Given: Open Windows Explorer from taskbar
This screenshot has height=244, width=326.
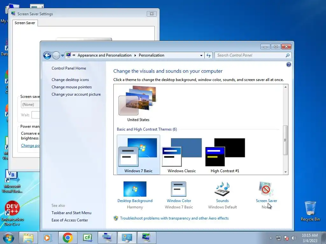Looking at the screenshot, I should click(x=28, y=238).
